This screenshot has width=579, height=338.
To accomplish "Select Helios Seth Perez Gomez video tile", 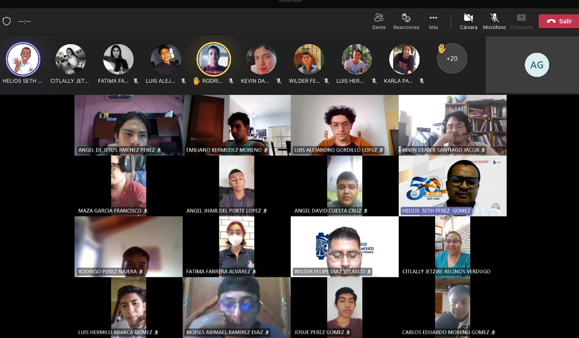I will tap(452, 185).
